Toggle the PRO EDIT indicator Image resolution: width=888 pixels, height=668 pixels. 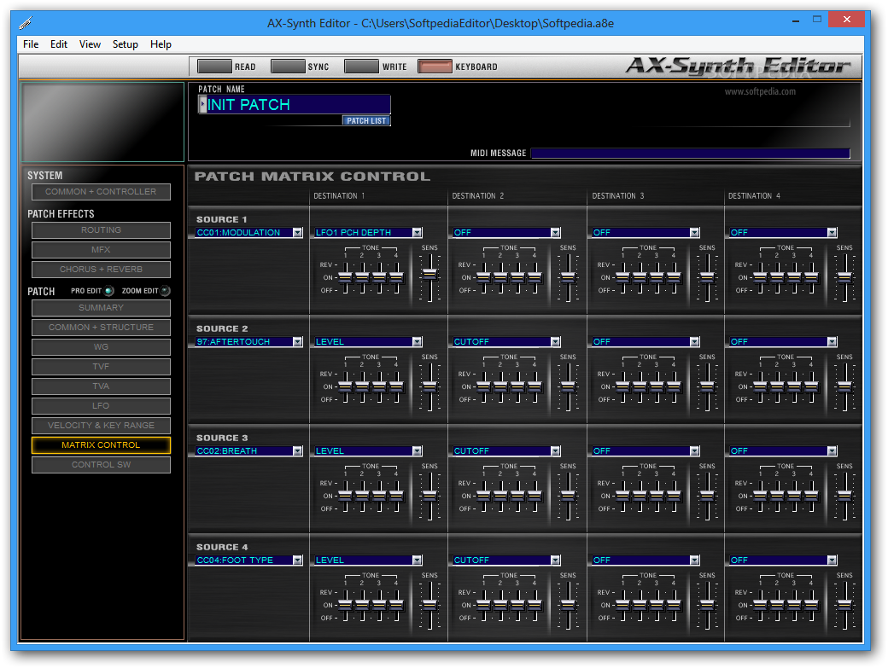[109, 291]
